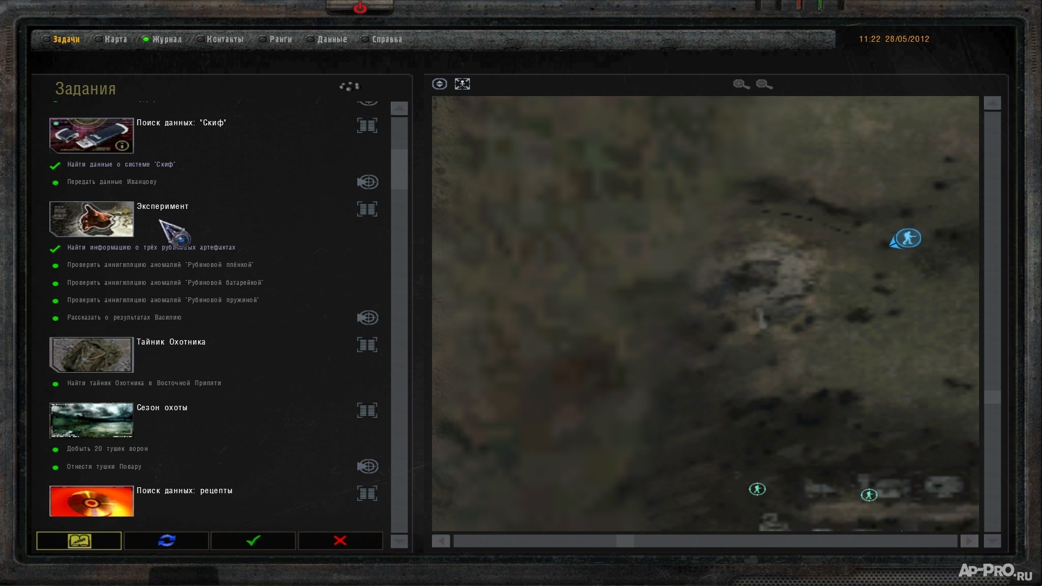Open the Справка tab
The image size is (1042, 586).
point(387,39)
